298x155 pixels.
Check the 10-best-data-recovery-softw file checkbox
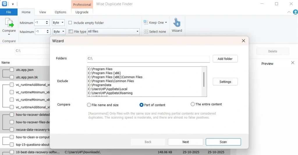click(x=12, y=152)
